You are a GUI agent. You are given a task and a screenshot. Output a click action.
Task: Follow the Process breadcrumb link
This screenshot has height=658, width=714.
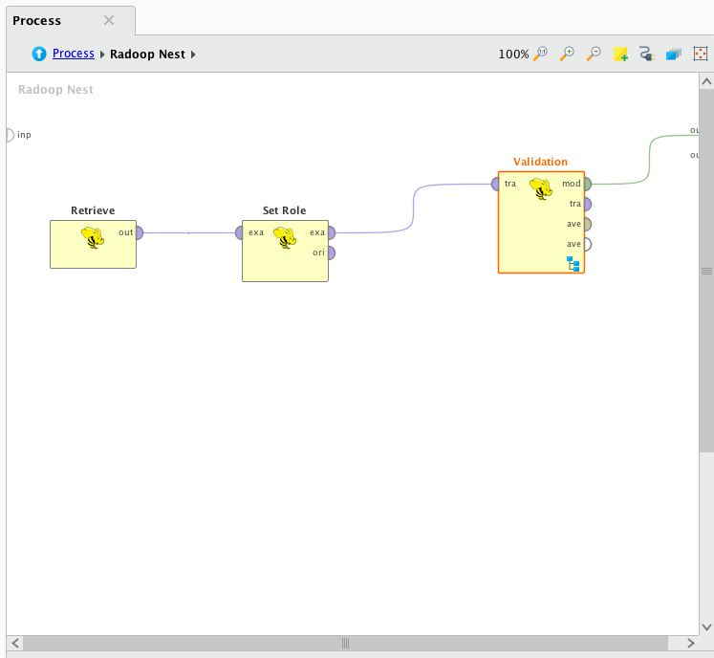coord(74,54)
